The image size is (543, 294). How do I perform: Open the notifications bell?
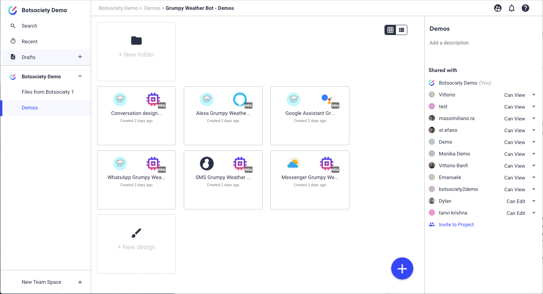point(511,8)
